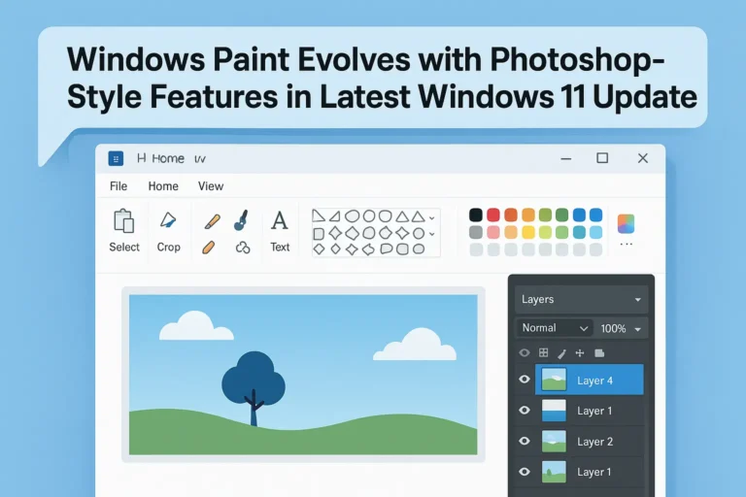Open the View menu

211,186
